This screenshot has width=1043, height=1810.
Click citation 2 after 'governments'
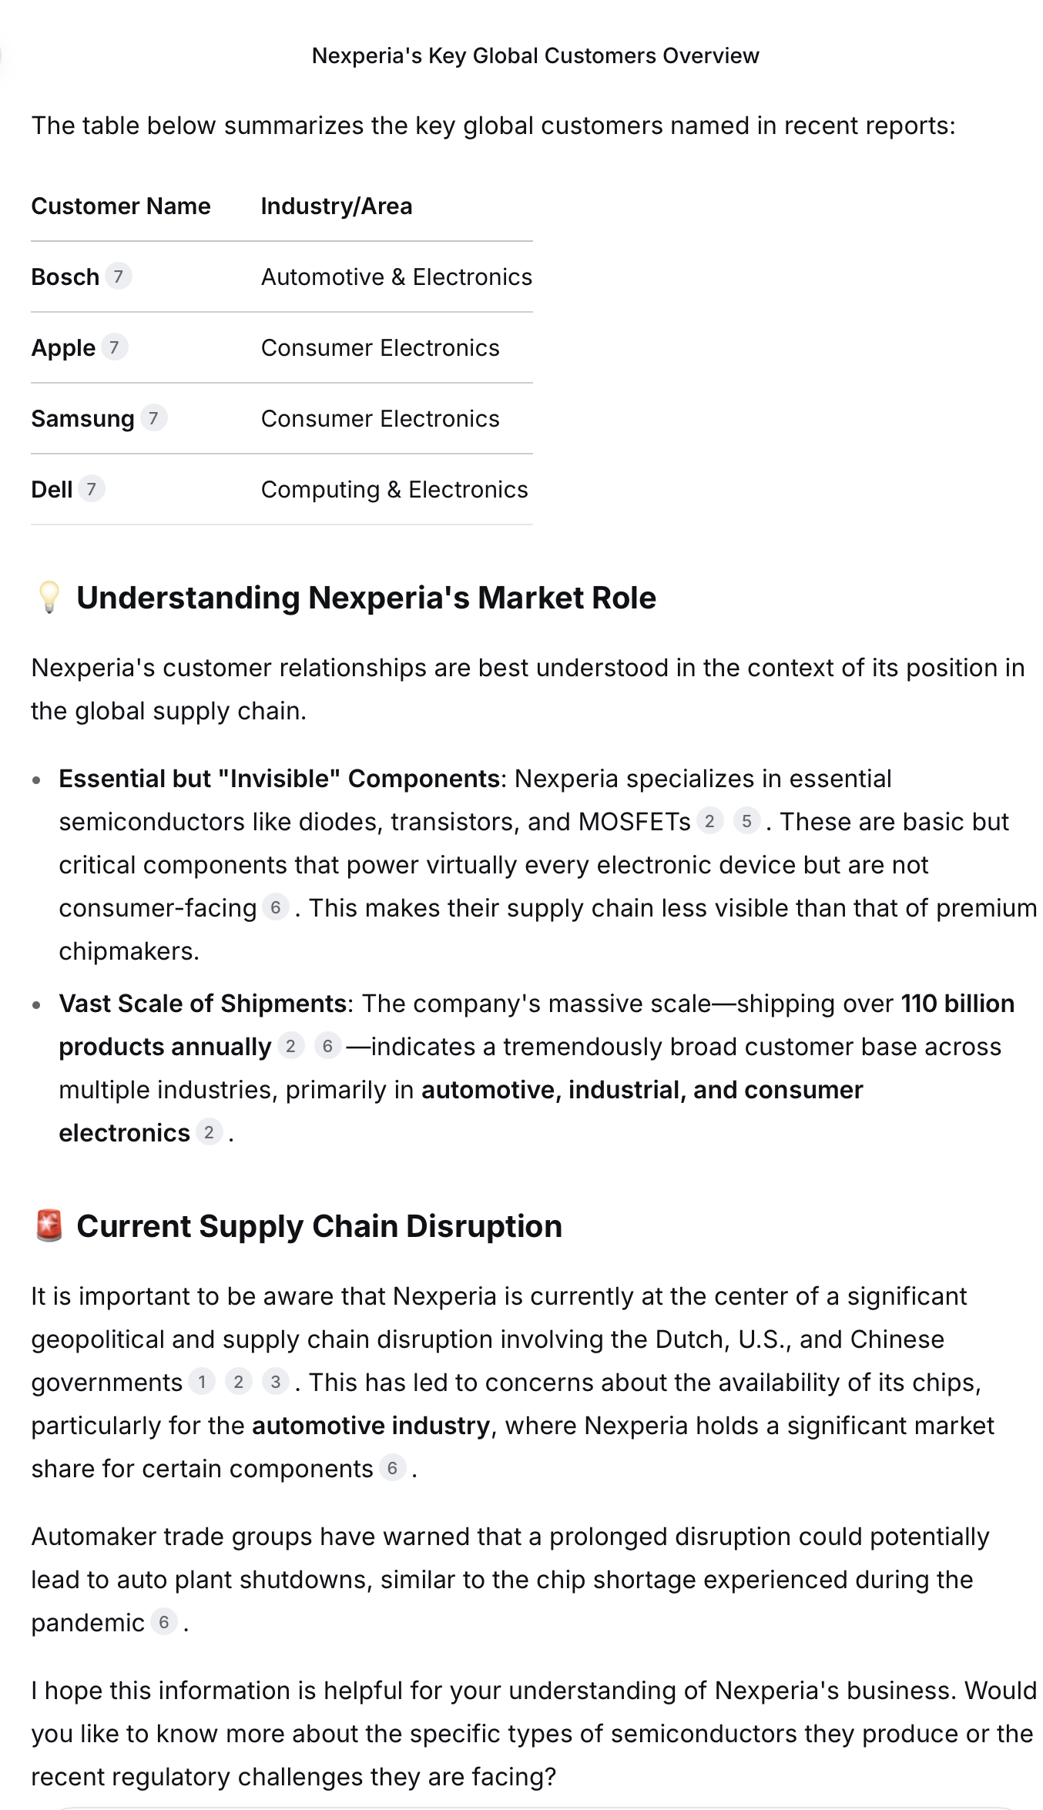point(239,1383)
